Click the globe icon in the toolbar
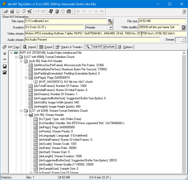 [x=57, y=11]
